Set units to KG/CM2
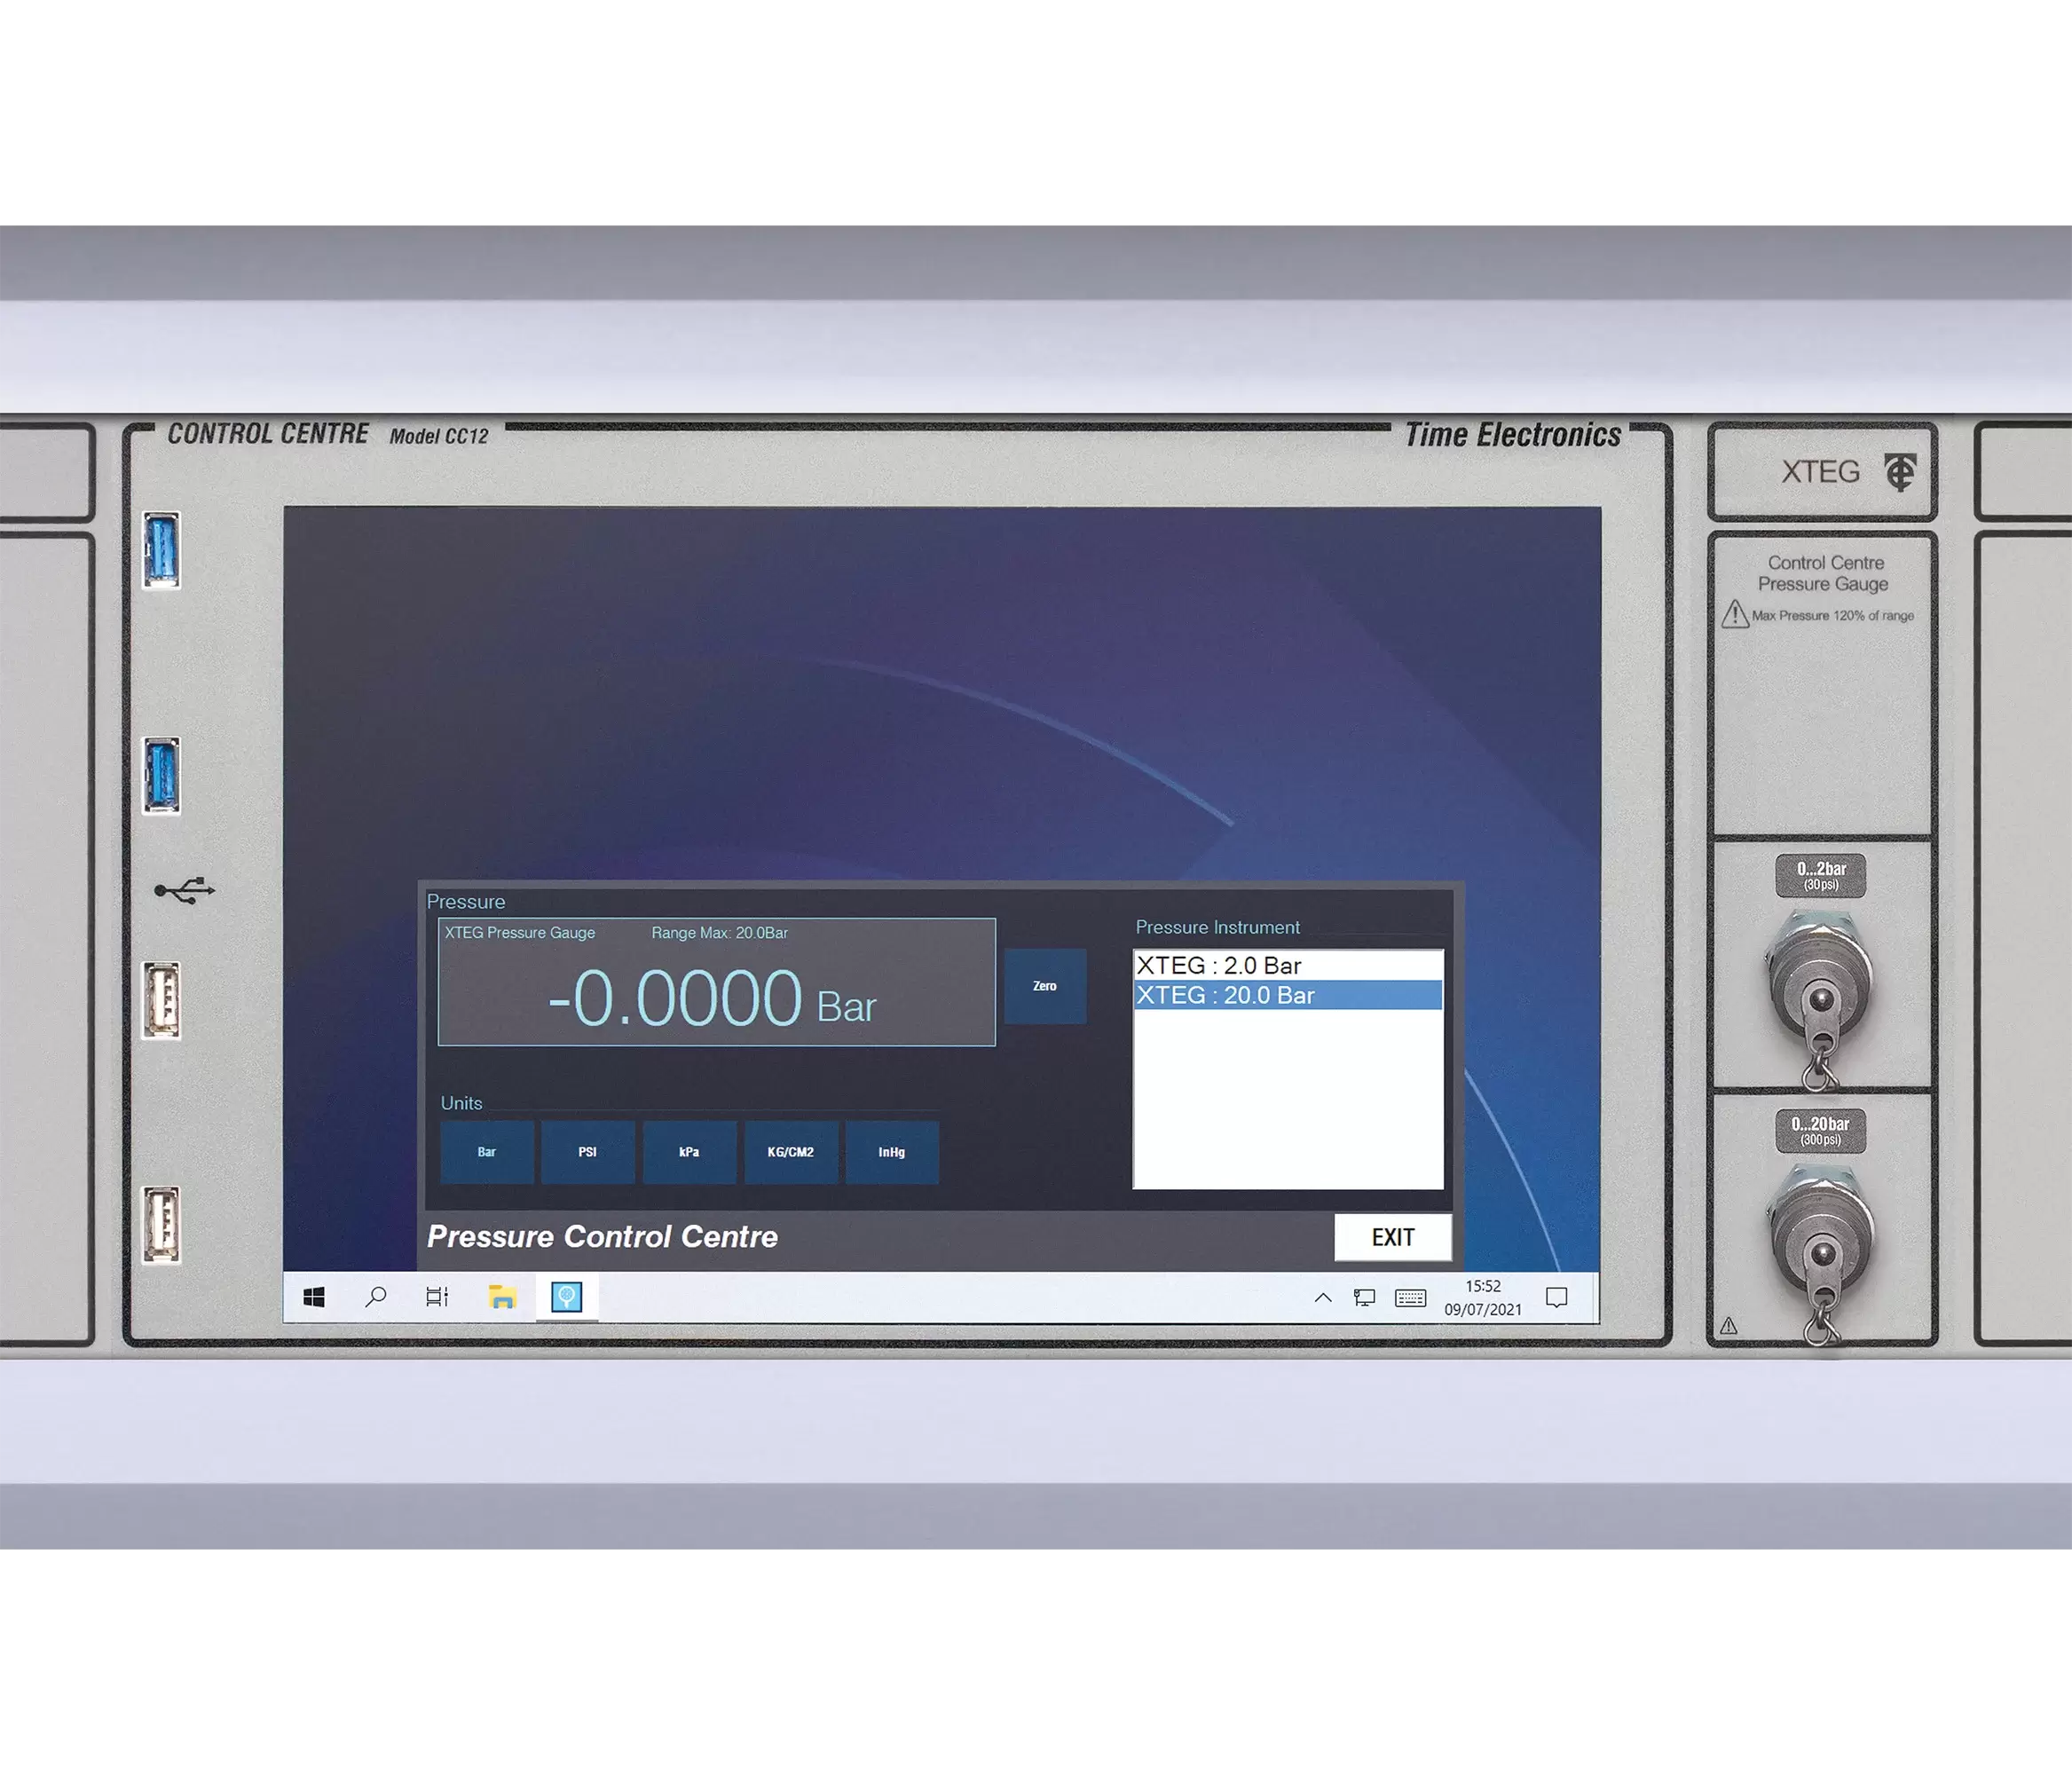Viewport: 2072px width, 1775px height. coord(791,1152)
